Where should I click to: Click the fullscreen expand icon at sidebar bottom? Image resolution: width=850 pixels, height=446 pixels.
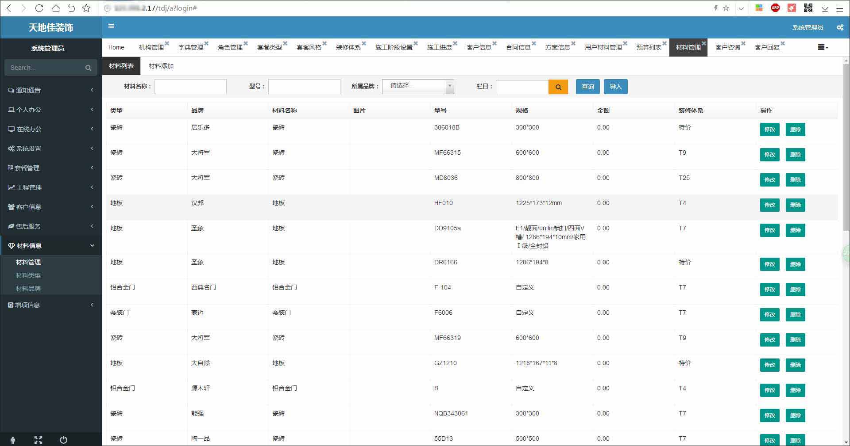(x=38, y=440)
